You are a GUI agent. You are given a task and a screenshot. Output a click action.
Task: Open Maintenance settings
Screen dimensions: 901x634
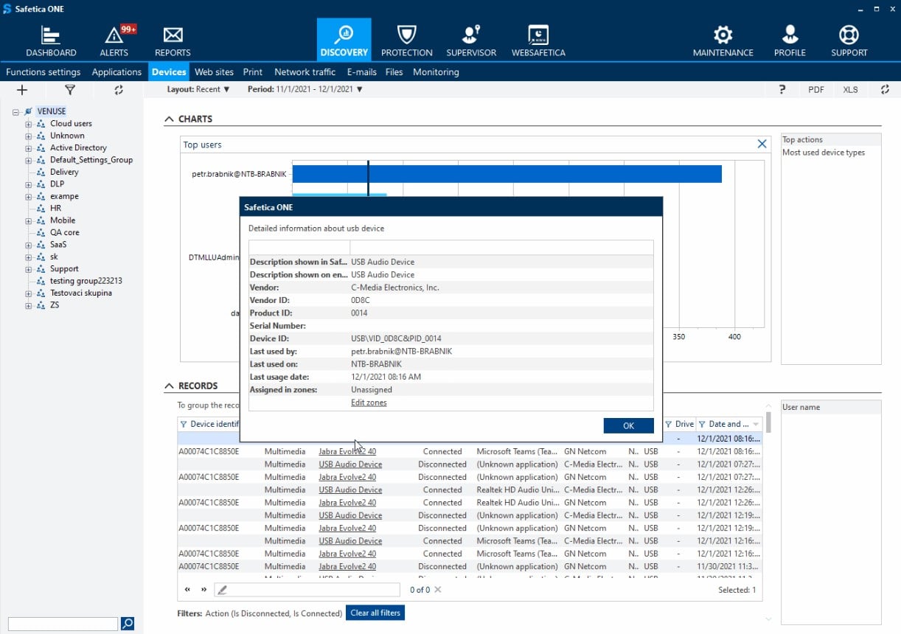(723, 41)
